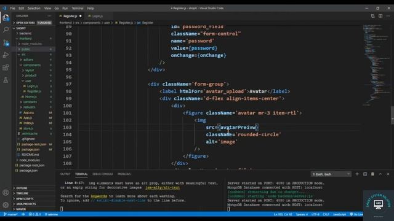
Task: Open the Testing flask icon view
Action: point(6,80)
